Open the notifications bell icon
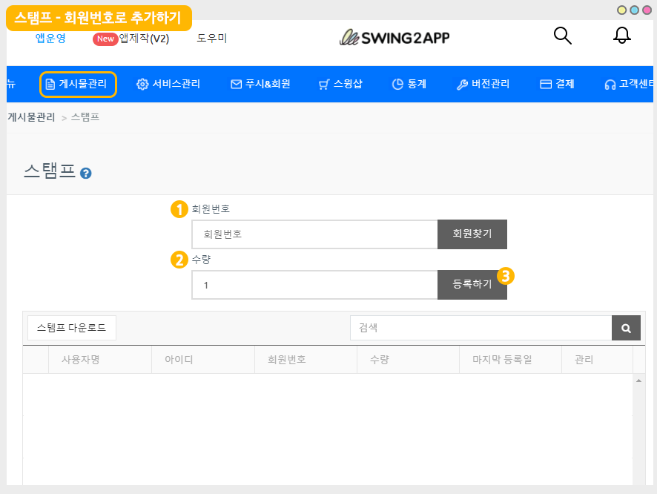The image size is (657, 494). [x=622, y=36]
